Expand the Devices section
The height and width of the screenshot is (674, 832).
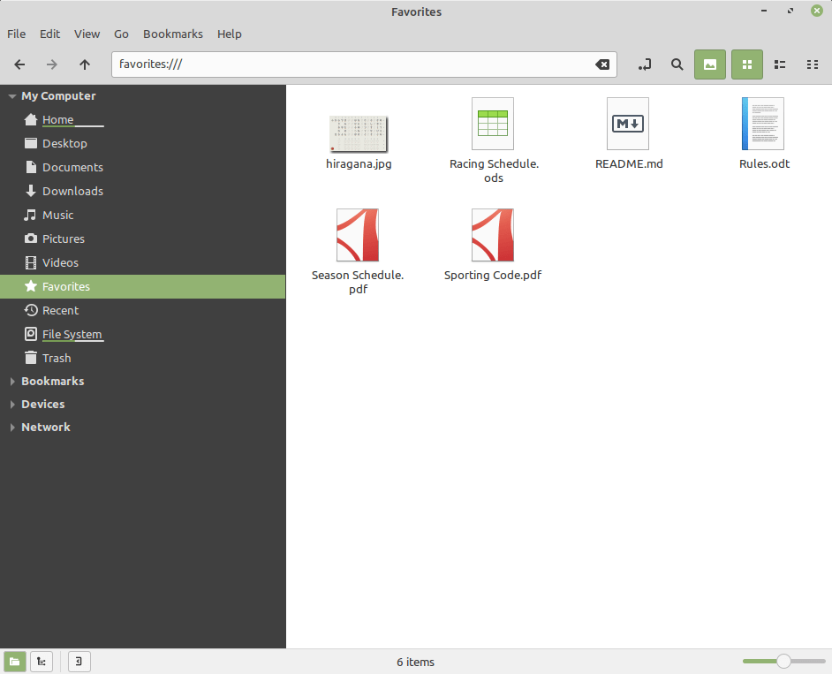click(x=12, y=405)
